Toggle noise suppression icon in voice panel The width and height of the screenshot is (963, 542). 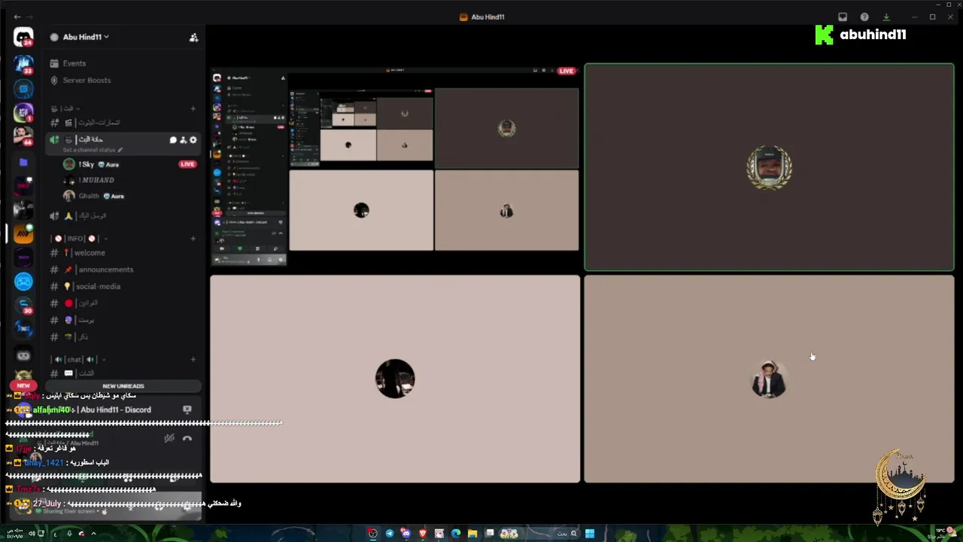(169, 438)
